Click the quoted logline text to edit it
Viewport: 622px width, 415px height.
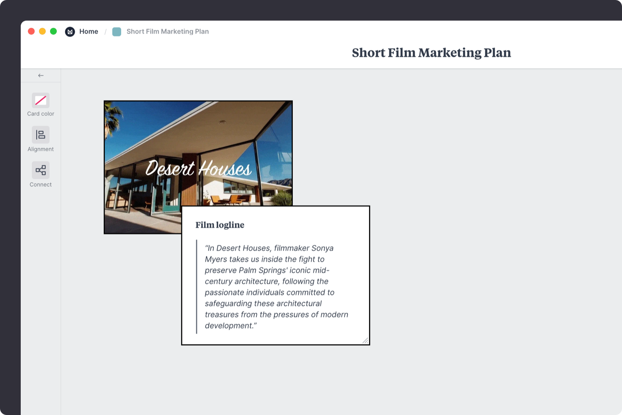(x=276, y=286)
